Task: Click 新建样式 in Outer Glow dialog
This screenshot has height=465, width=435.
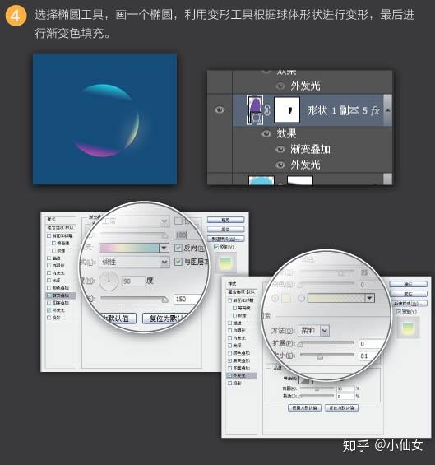Action: (x=409, y=304)
